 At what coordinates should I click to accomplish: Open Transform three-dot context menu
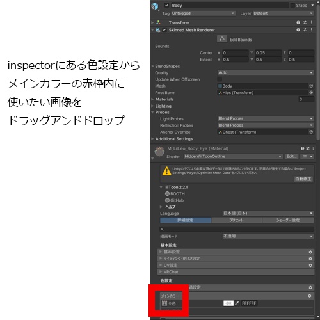[311, 22]
